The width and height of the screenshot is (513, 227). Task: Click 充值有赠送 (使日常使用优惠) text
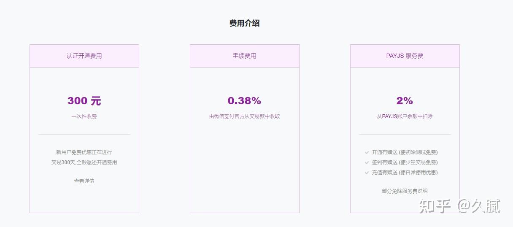coord(405,173)
